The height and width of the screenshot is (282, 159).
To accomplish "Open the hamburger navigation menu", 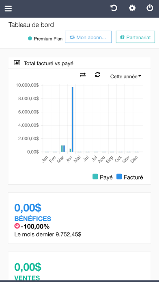I will pos(8,9).
